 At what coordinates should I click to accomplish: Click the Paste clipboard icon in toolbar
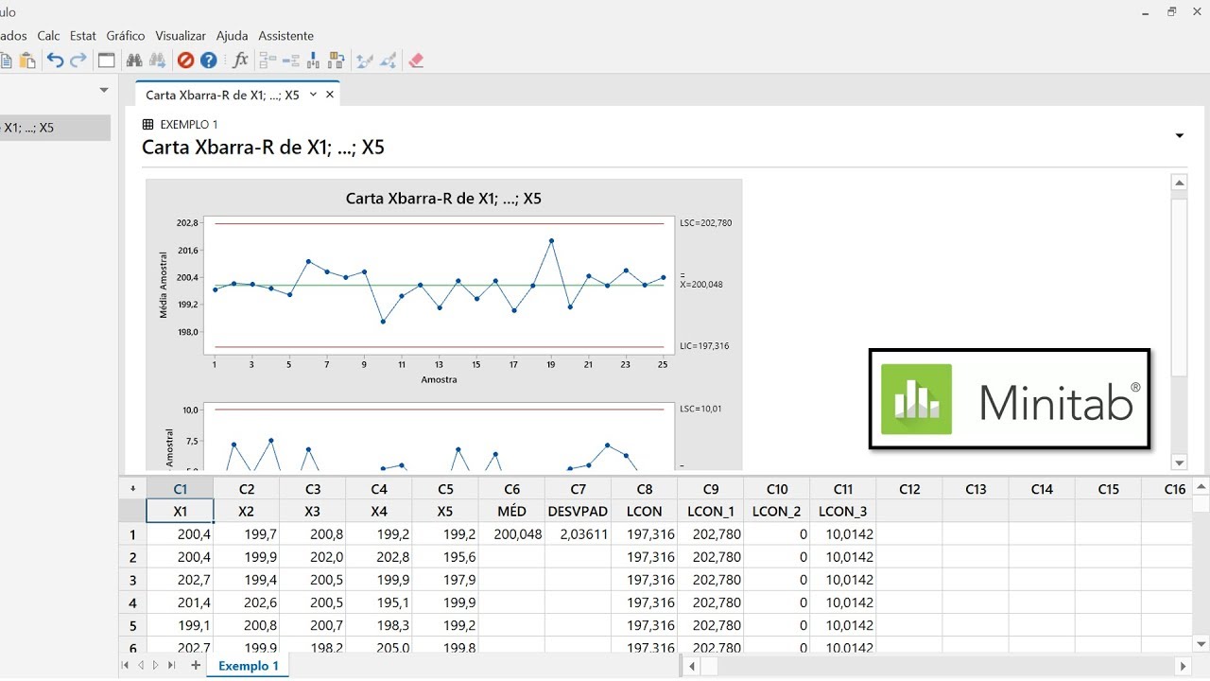point(27,61)
